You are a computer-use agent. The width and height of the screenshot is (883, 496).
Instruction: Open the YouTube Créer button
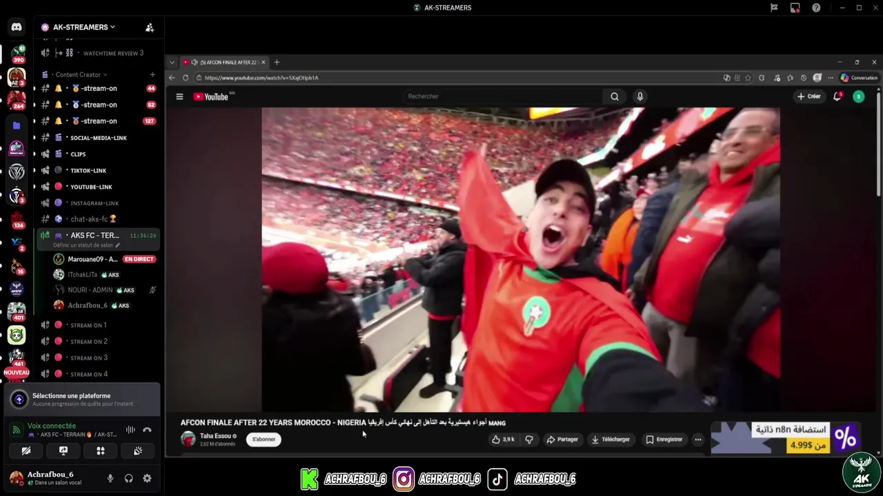(808, 96)
